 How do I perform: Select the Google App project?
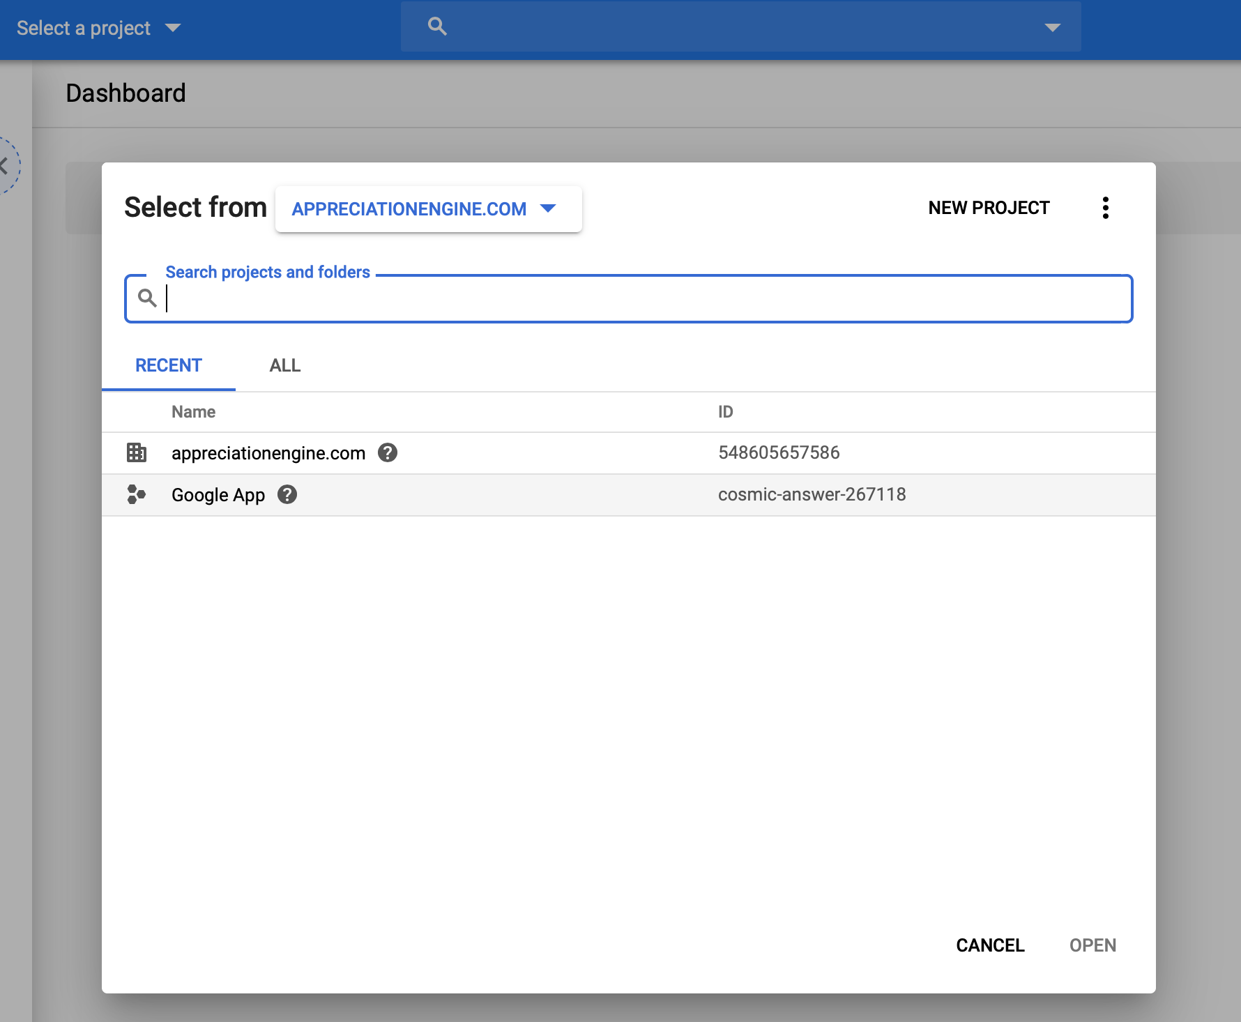(x=218, y=495)
